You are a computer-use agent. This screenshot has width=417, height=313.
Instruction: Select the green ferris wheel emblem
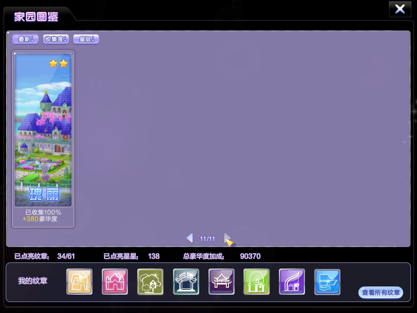[x=257, y=282]
